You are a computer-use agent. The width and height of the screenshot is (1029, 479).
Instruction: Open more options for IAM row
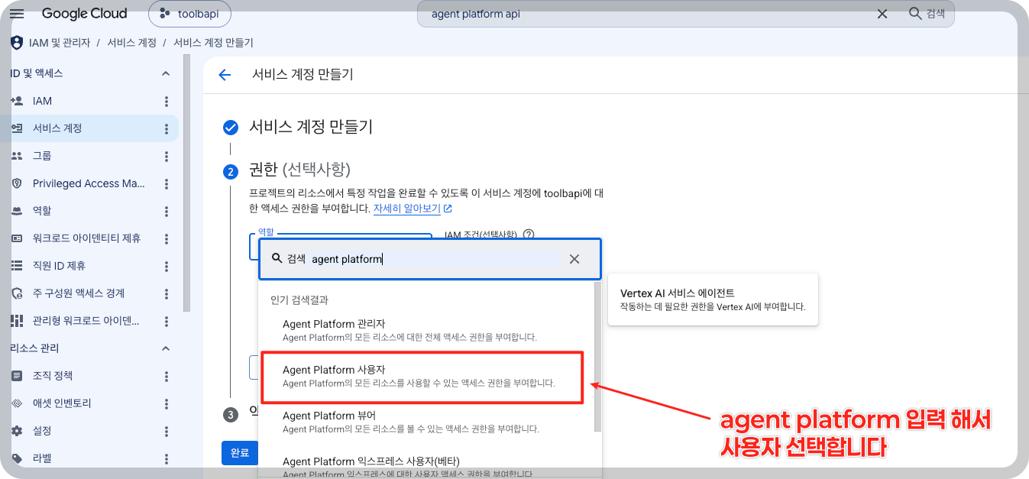coord(167,101)
